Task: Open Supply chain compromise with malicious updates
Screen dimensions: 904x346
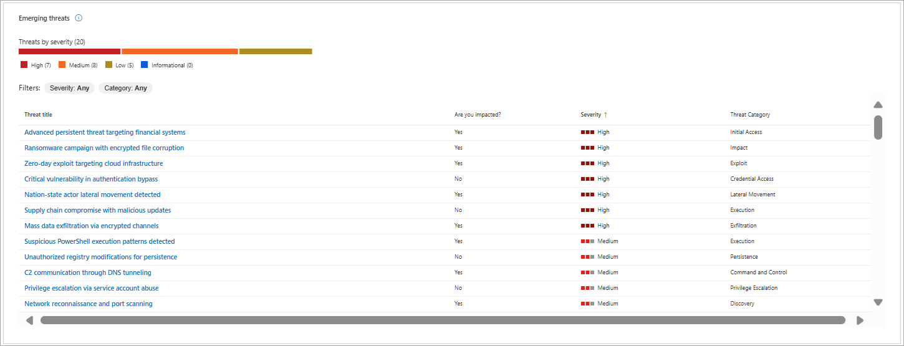Action: point(98,210)
